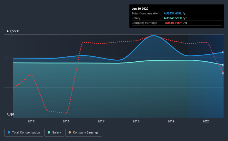Click the AU$348.595k salary value
This screenshot has height=141, width=228.
tap(173, 18)
